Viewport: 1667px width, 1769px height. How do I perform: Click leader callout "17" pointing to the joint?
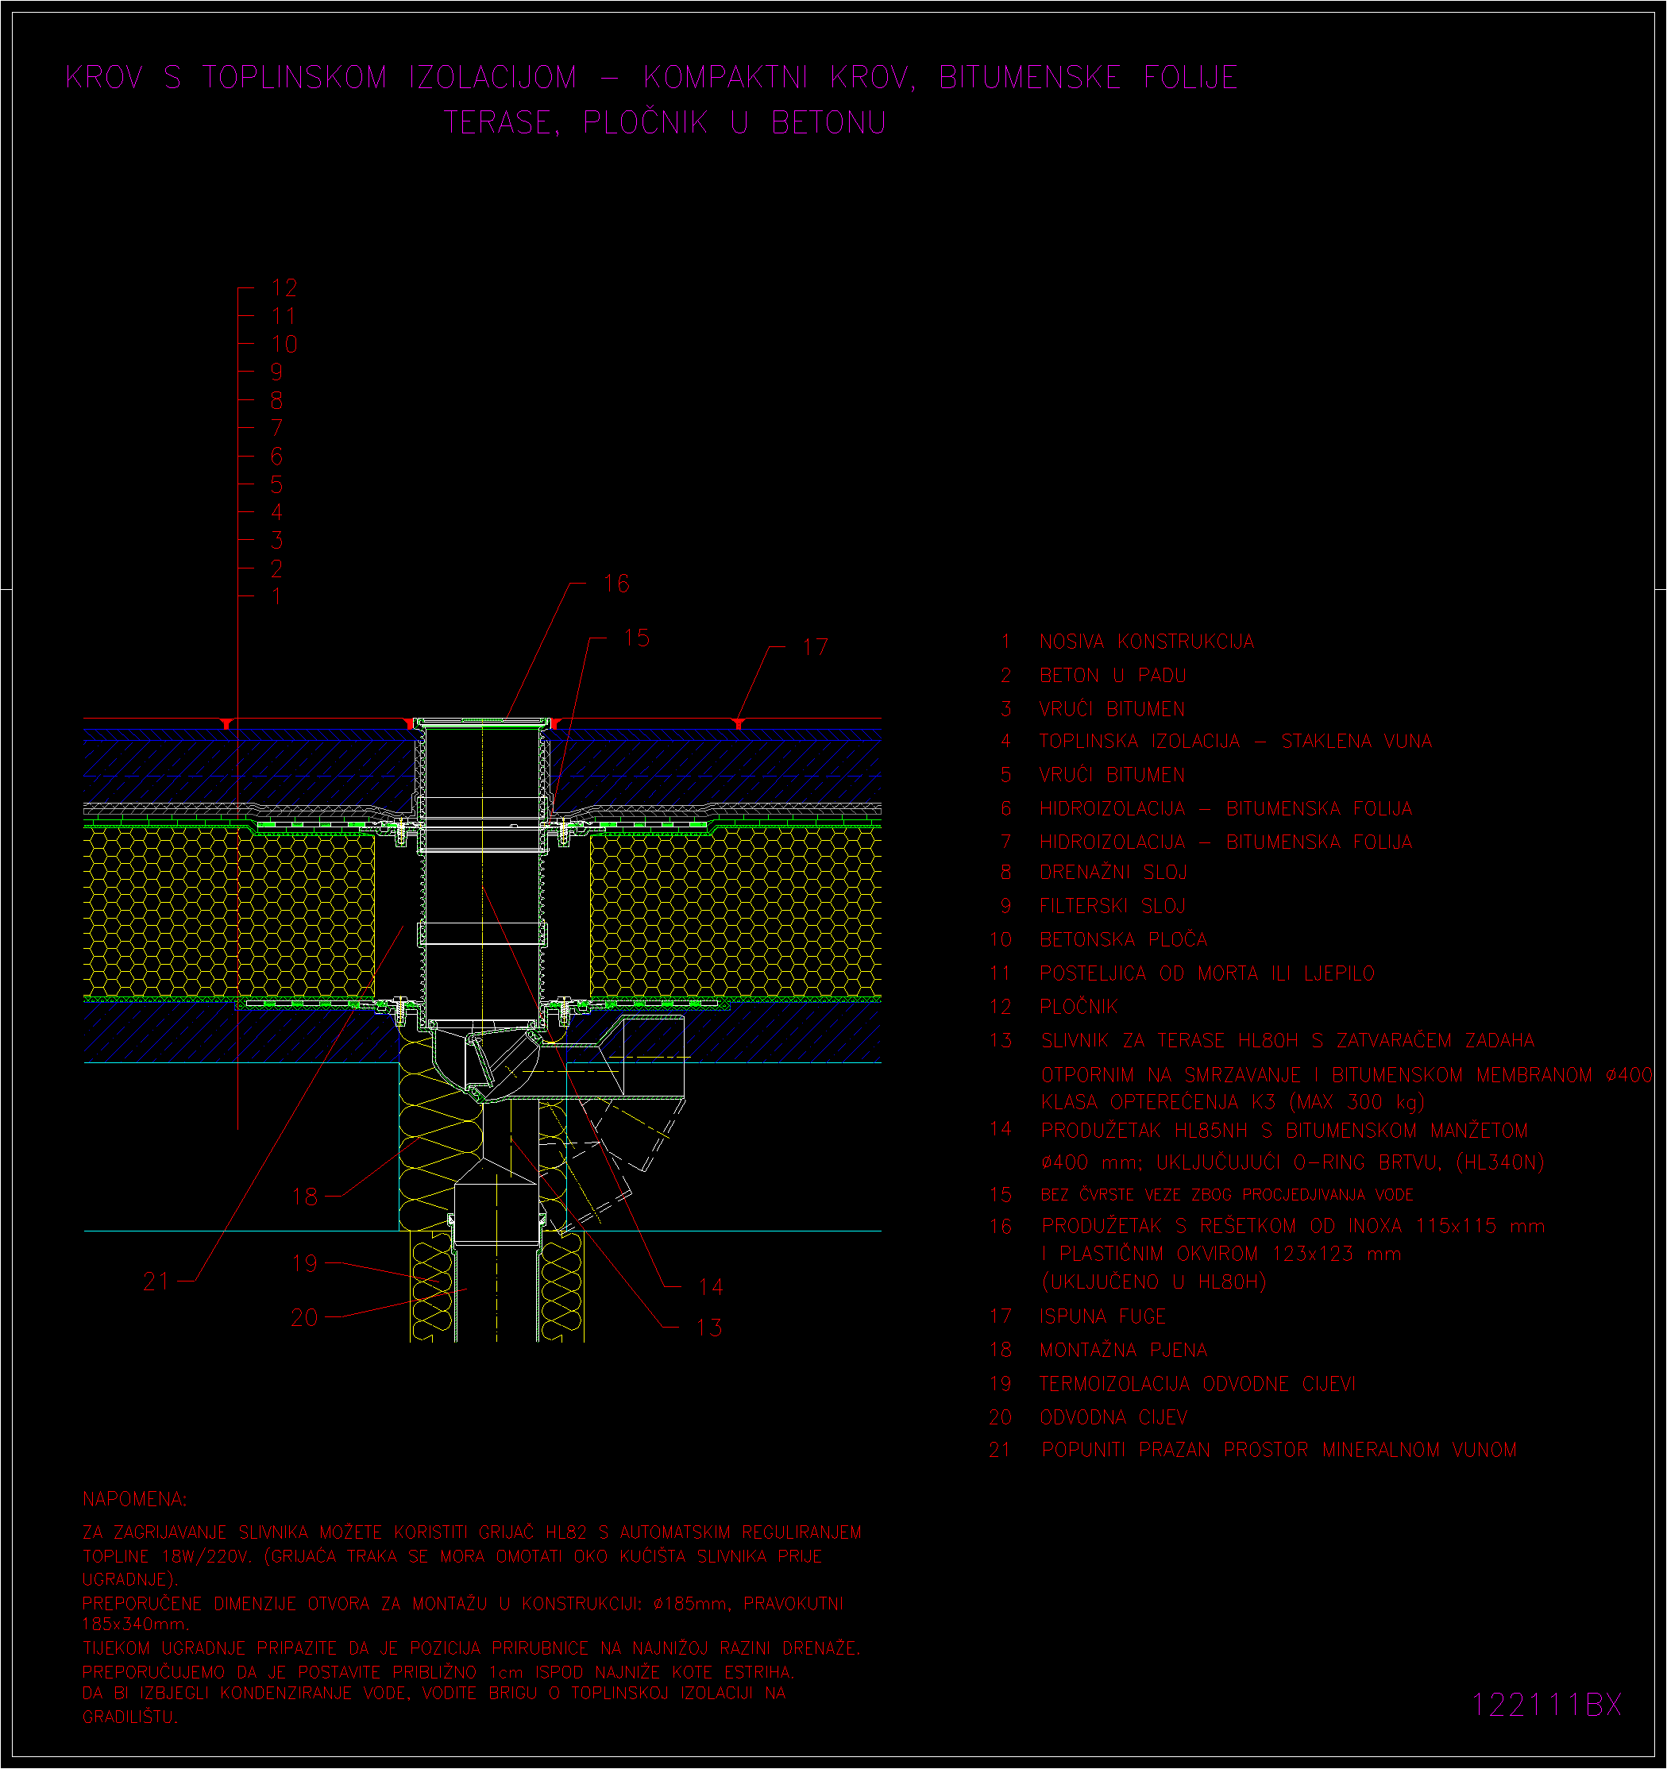(x=816, y=647)
